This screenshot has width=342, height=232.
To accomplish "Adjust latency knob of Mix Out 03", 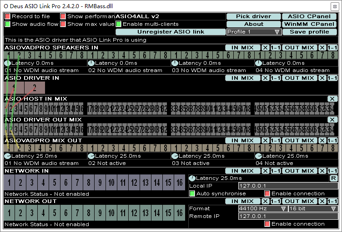I will point(175,156).
